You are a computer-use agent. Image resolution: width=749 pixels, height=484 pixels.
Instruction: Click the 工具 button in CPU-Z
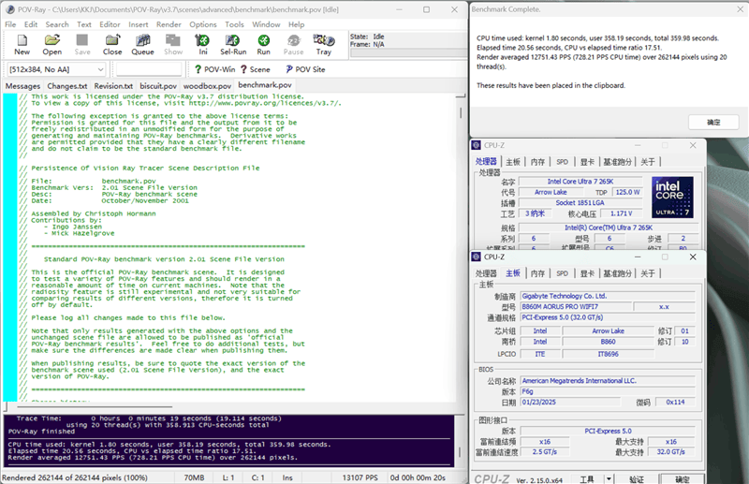(588, 478)
